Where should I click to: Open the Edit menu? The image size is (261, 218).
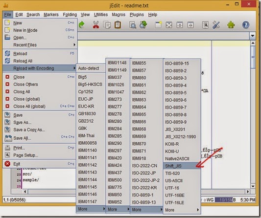19,15
